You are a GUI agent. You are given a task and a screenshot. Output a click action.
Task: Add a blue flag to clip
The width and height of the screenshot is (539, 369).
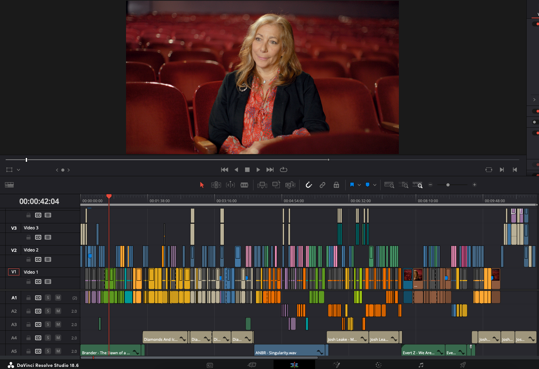click(352, 185)
